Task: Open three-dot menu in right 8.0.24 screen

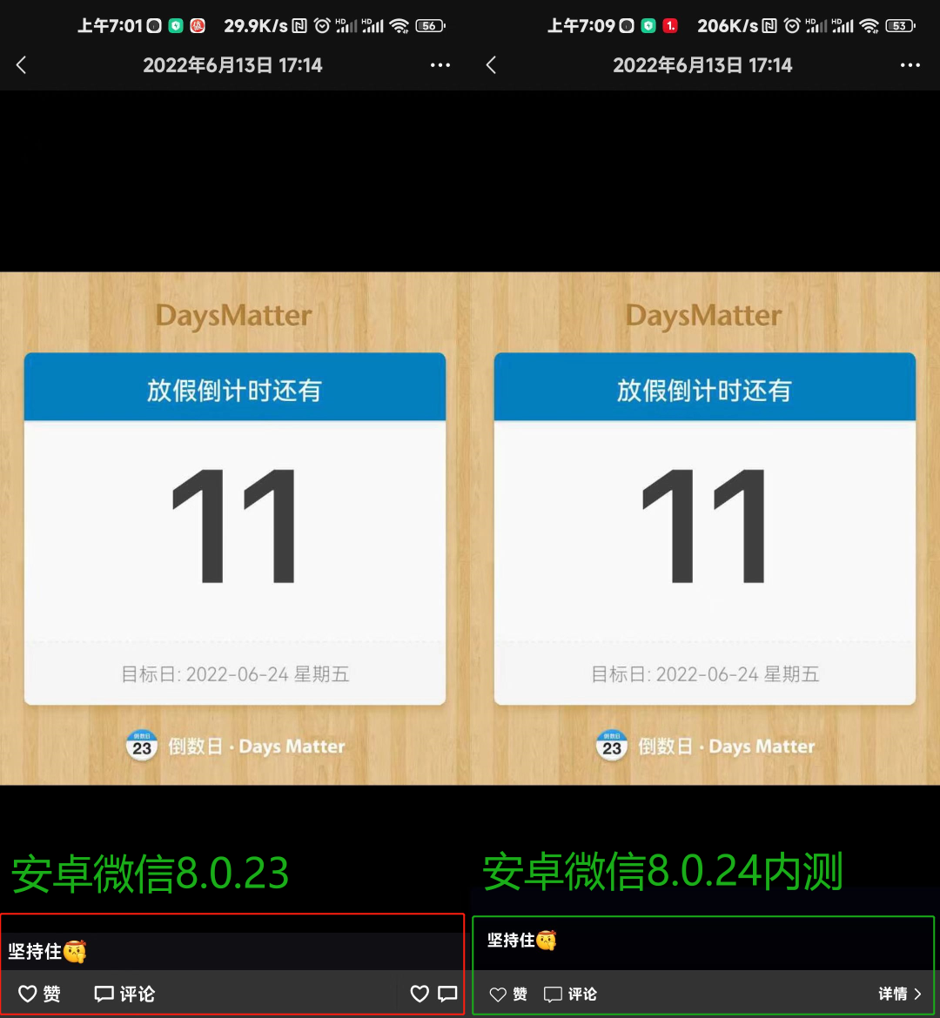Action: (910, 65)
